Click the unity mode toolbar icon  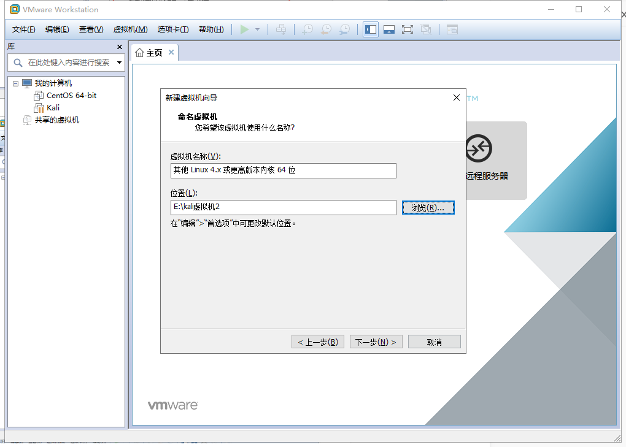pyautogui.click(x=426, y=29)
